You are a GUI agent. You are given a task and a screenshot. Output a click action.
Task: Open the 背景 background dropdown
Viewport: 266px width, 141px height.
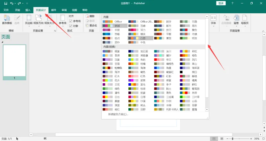(236, 21)
